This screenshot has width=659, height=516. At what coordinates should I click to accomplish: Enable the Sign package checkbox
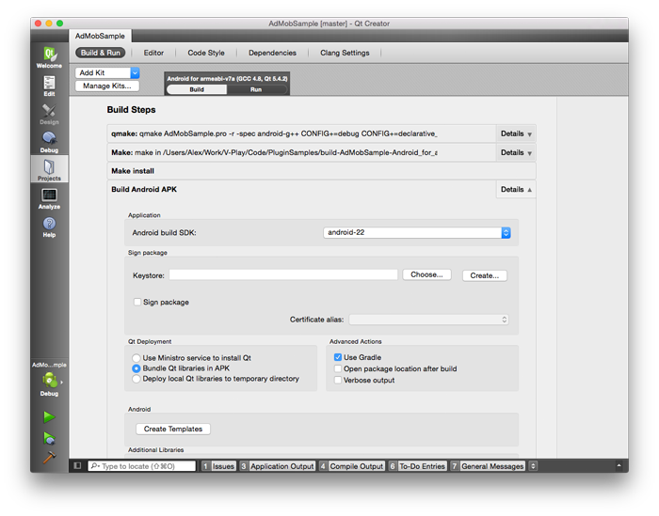(137, 302)
